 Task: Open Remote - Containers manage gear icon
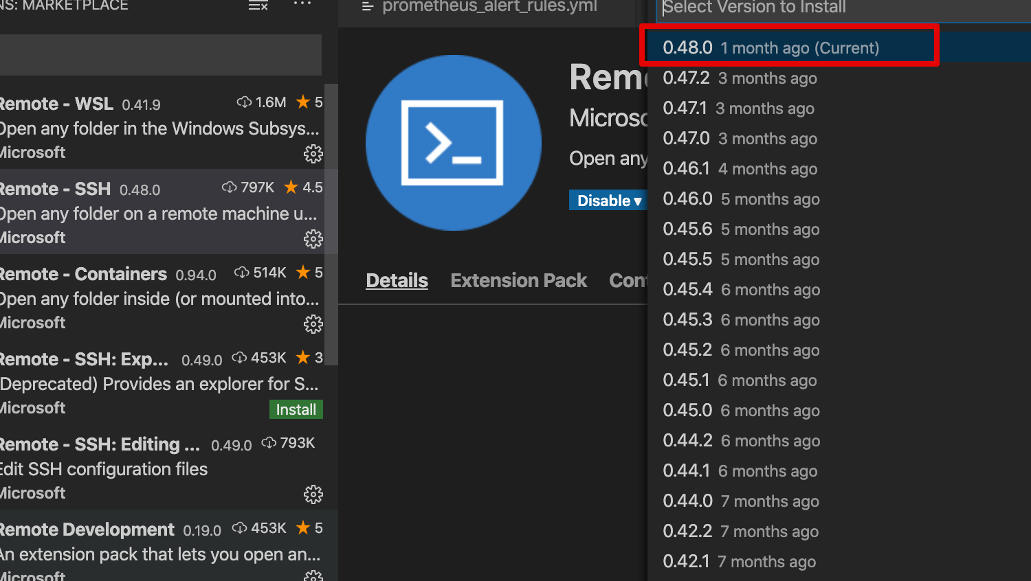pyautogui.click(x=313, y=324)
